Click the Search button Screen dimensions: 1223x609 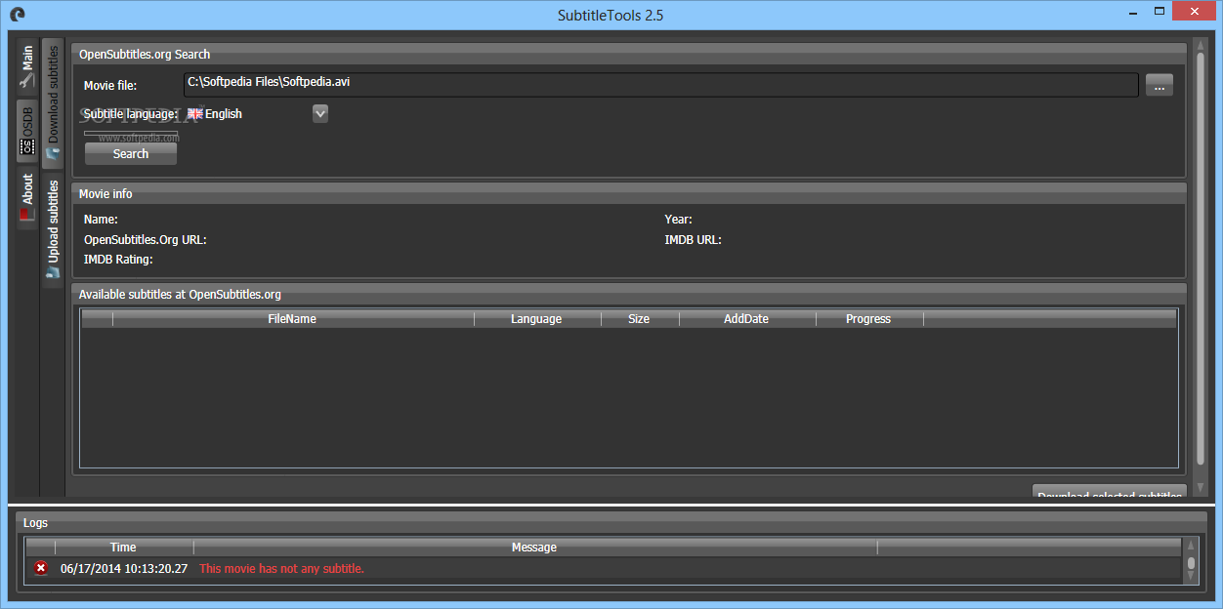click(x=131, y=153)
